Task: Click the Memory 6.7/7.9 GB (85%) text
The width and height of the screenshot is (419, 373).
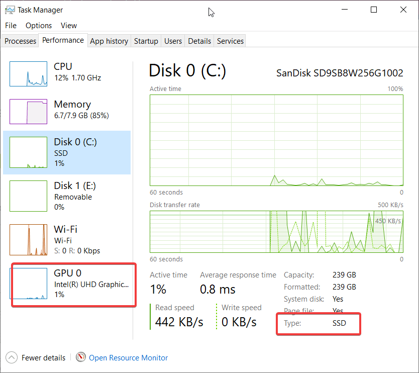Action: 81,116
